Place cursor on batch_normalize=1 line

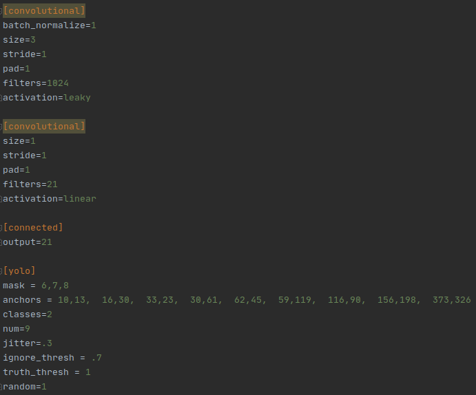50,25
